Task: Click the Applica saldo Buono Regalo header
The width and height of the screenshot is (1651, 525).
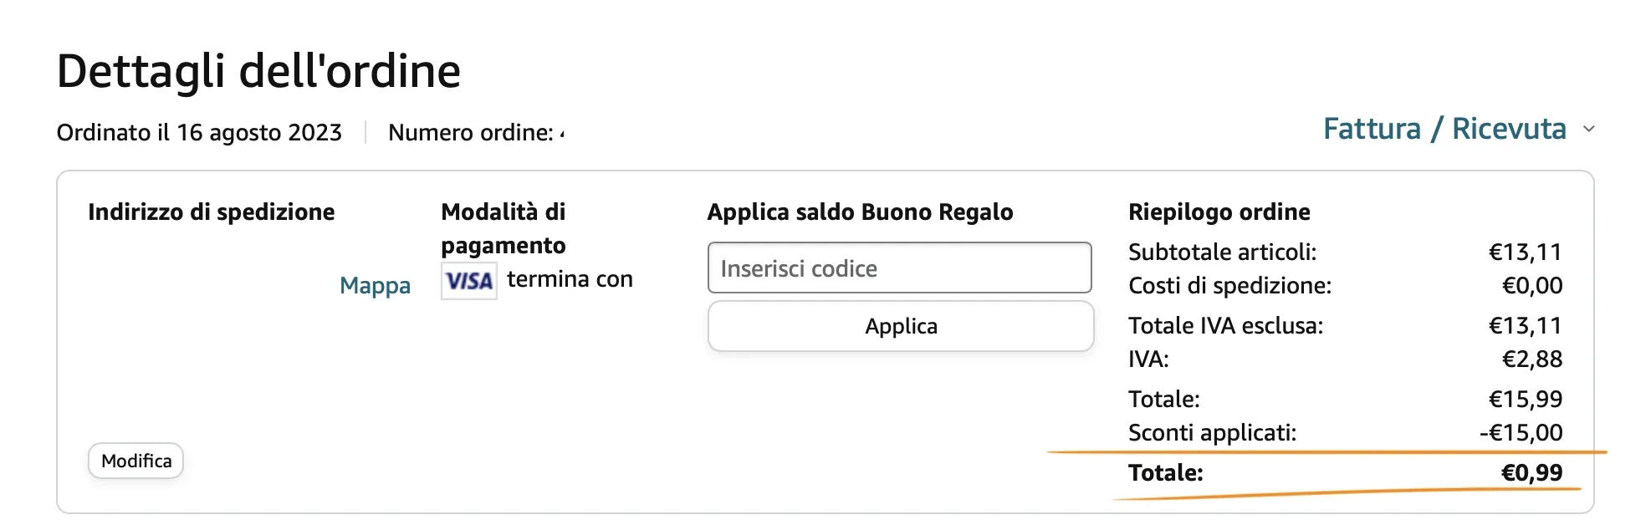Action: coord(860,212)
